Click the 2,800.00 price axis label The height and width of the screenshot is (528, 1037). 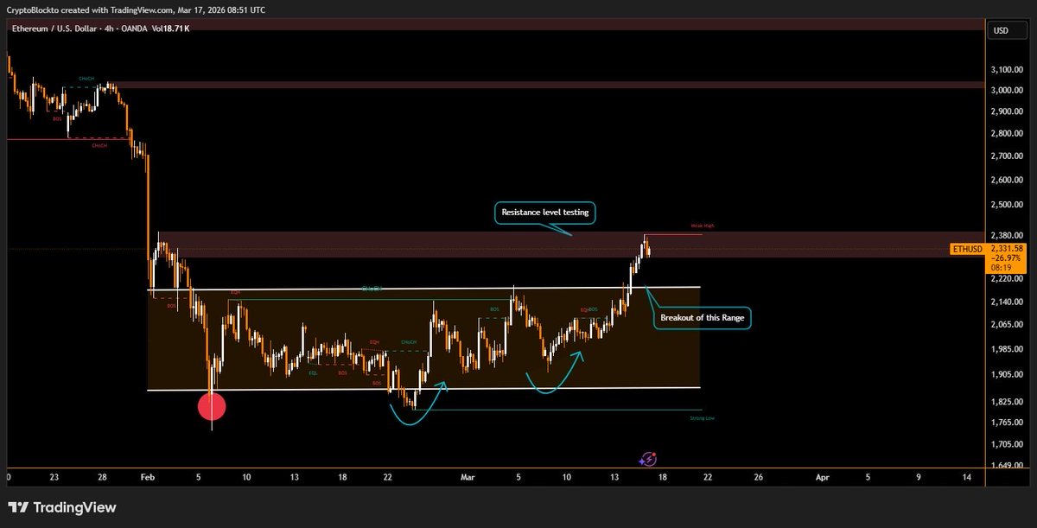click(1006, 133)
